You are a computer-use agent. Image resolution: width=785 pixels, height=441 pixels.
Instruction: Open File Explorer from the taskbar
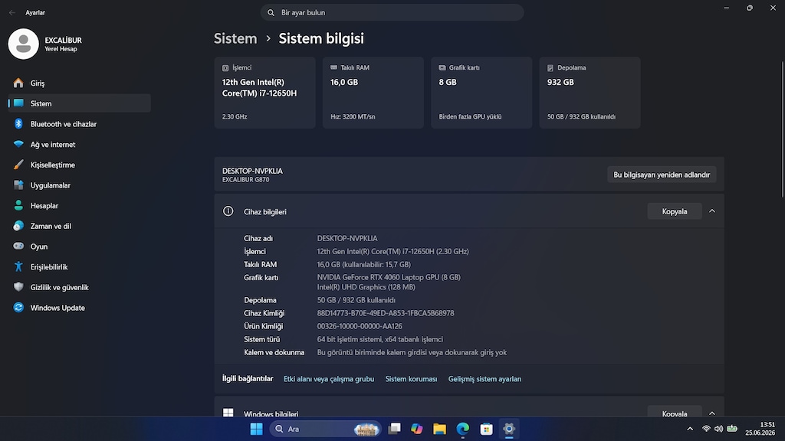coord(439,429)
